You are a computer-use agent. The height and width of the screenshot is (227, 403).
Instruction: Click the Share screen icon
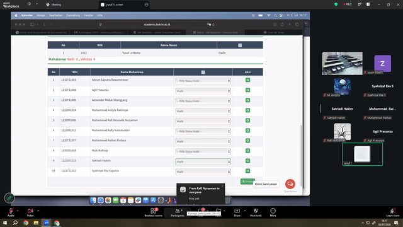(x=237, y=211)
